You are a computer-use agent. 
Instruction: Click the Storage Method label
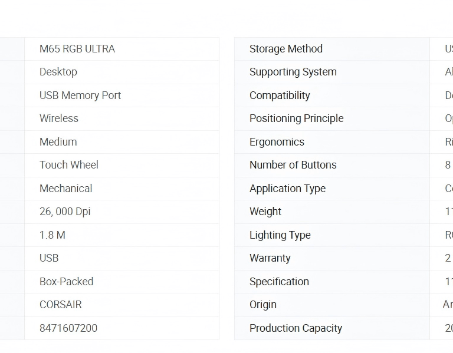(286, 49)
